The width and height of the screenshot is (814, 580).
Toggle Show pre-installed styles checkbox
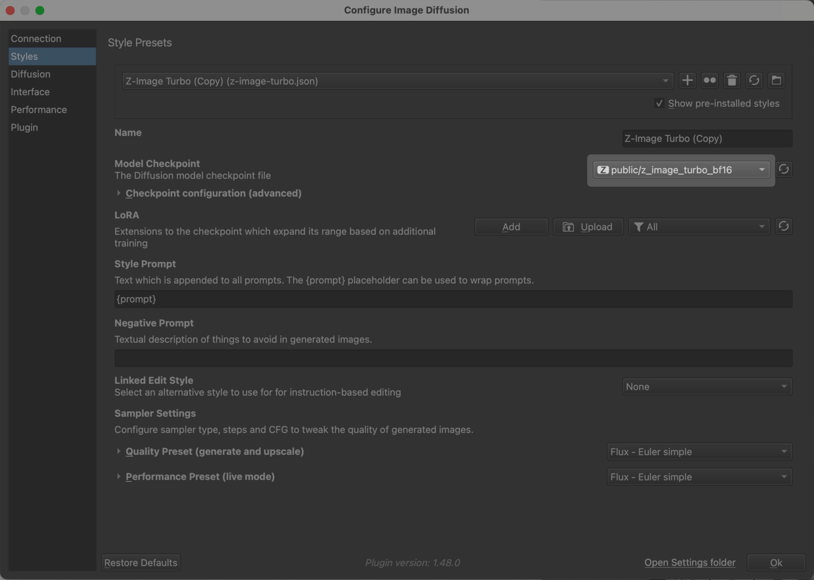[x=659, y=104]
